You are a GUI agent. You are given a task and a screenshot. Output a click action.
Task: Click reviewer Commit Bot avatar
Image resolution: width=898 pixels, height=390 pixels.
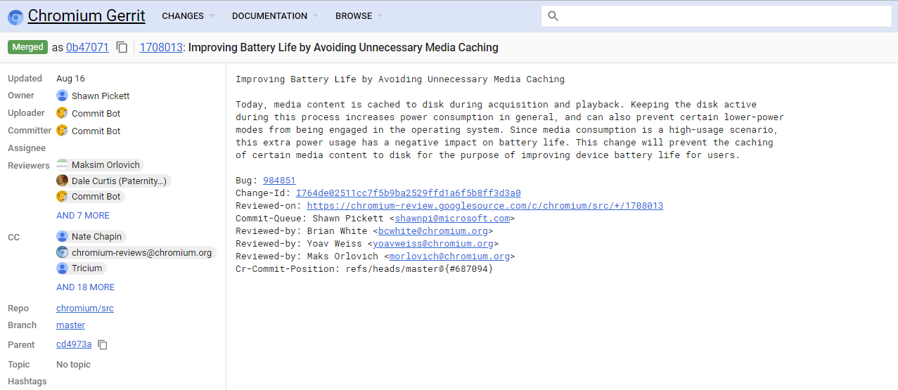click(62, 197)
